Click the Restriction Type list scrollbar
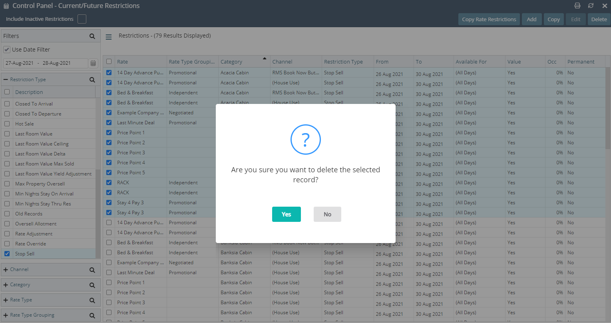 tap(98, 213)
